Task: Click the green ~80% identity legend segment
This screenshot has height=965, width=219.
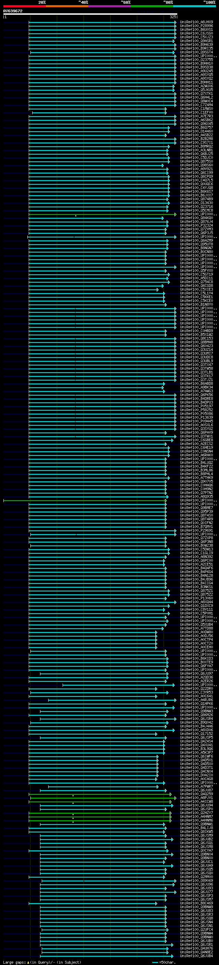Action: [152, 7]
